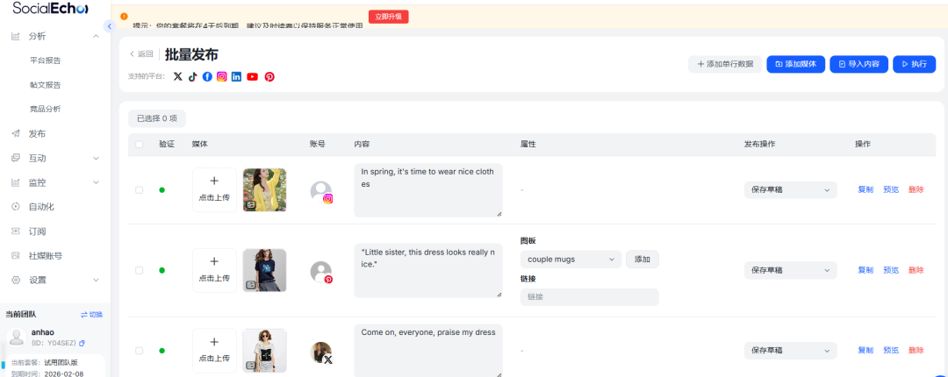Click the Instagram account avatar in first row

[321, 191]
